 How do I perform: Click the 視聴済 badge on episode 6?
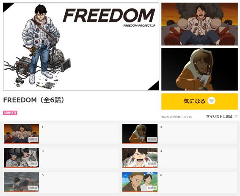point(152,188)
